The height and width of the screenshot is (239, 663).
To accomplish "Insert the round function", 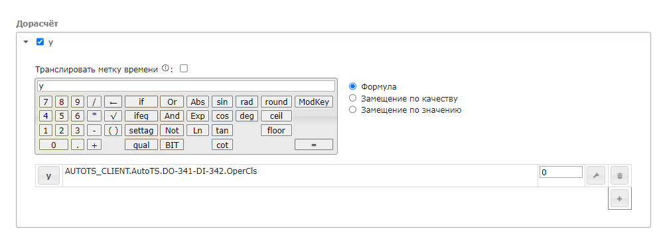I will point(276,102).
